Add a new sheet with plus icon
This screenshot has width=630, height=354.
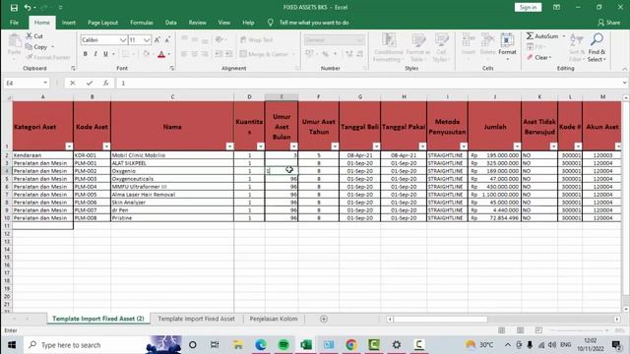[324, 319]
